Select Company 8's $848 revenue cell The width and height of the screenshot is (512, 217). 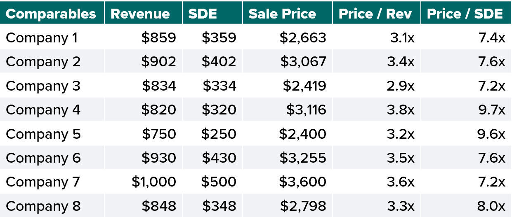click(159, 206)
